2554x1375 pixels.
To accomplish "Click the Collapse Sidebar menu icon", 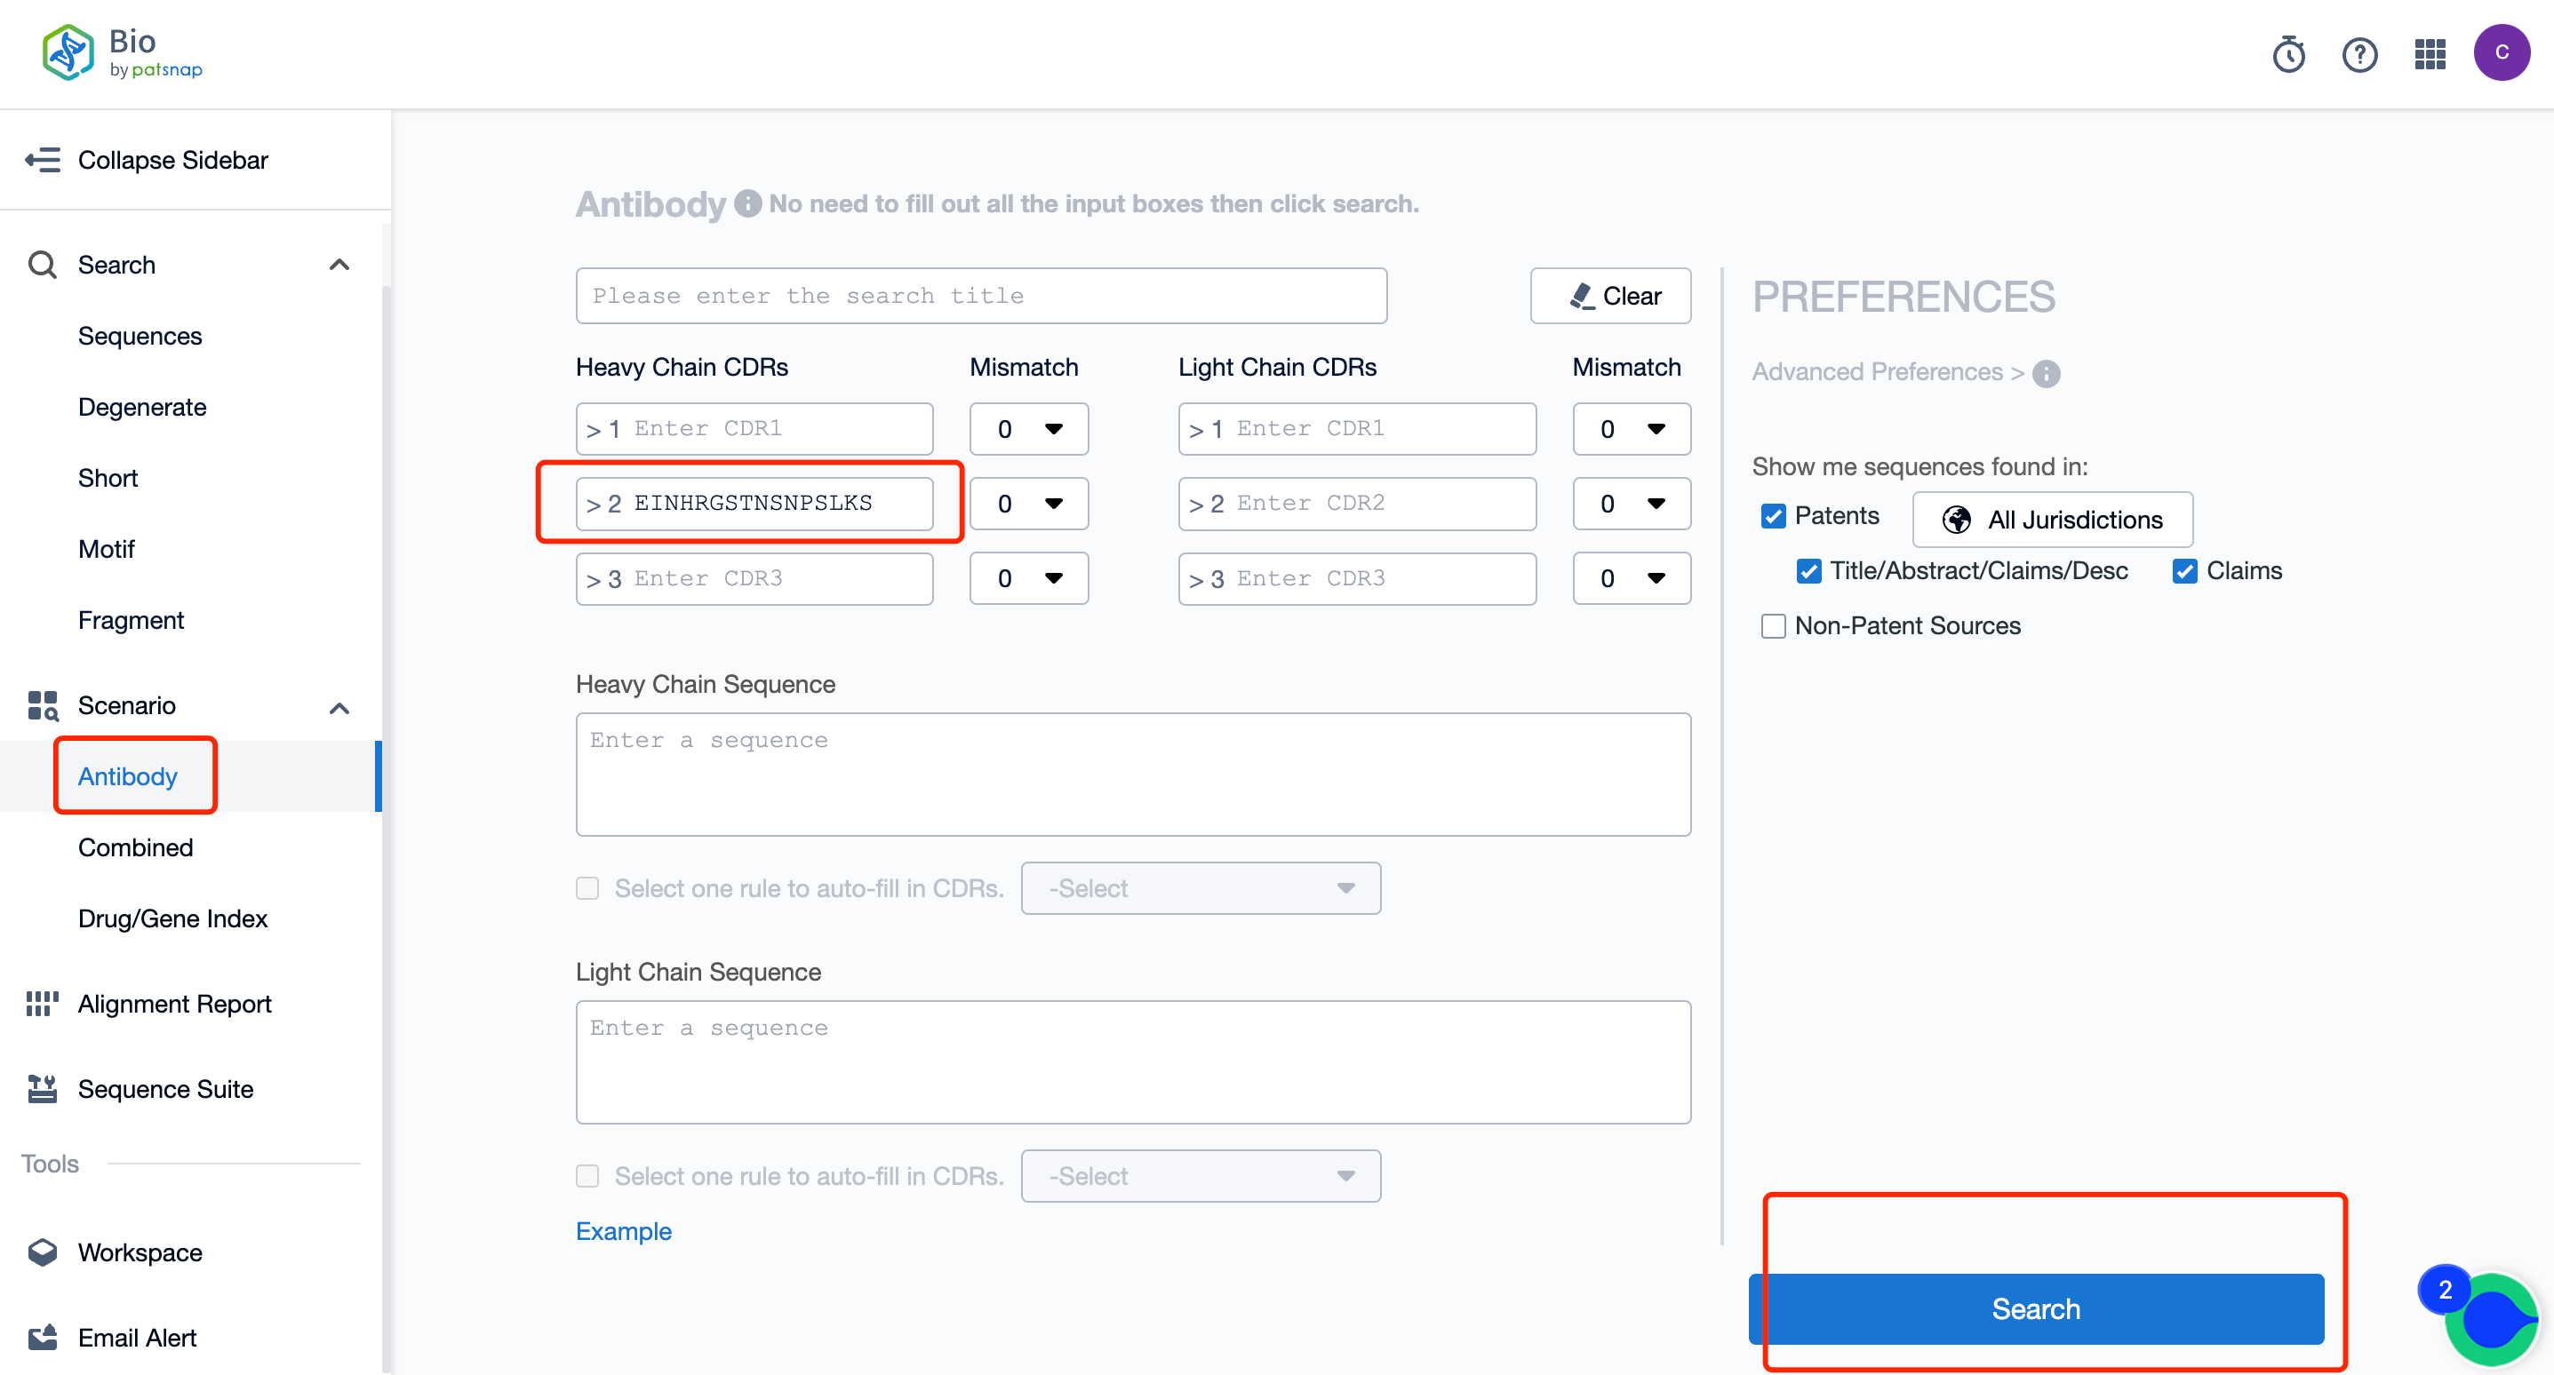I will 44,159.
